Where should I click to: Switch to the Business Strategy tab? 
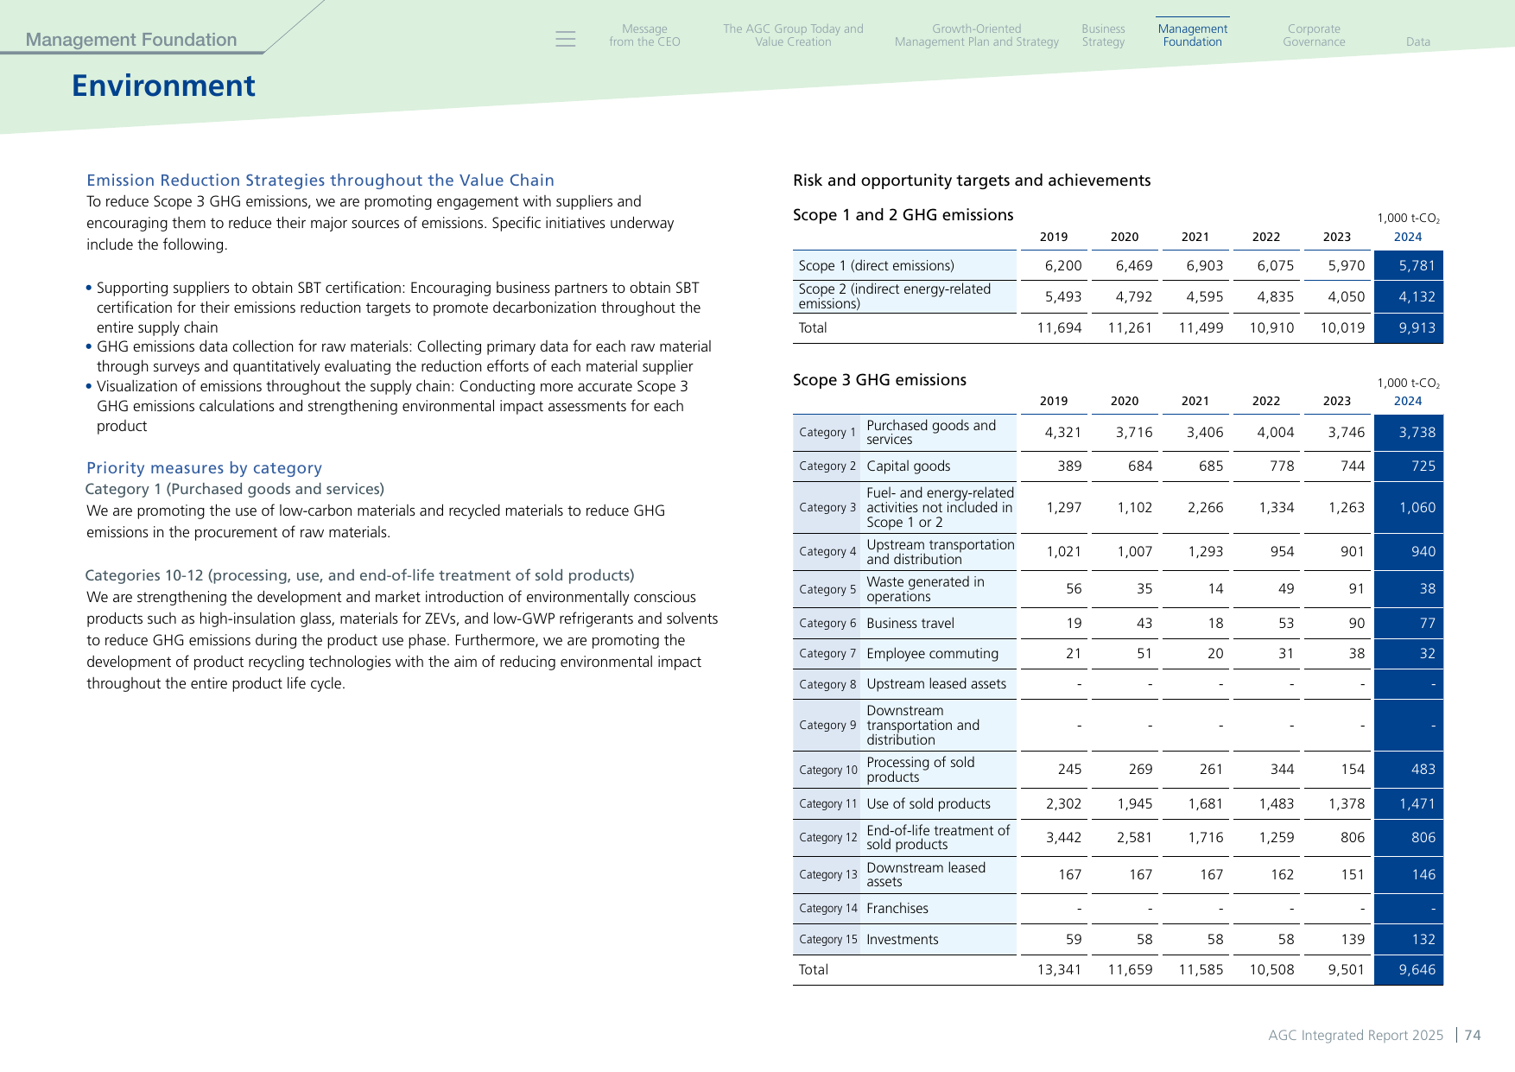click(1103, 35)
